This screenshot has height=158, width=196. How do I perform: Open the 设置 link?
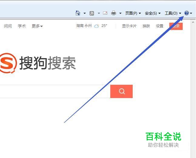160,26
